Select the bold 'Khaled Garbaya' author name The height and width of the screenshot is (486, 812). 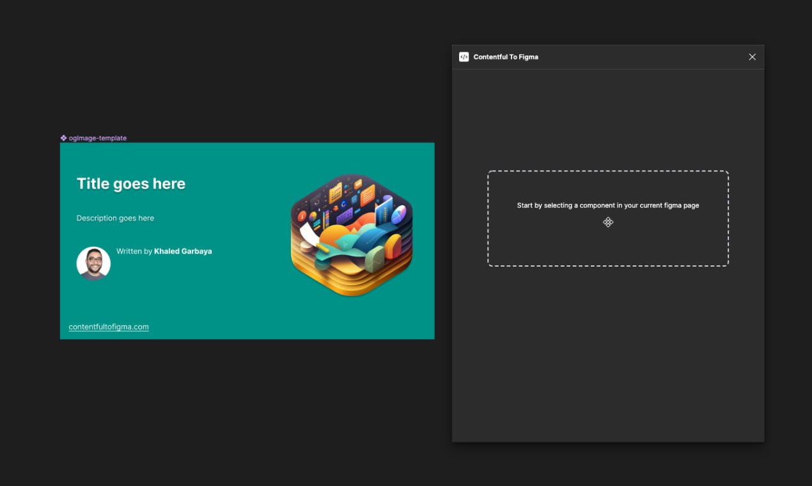pyautogui.click(x=183, y=251)
